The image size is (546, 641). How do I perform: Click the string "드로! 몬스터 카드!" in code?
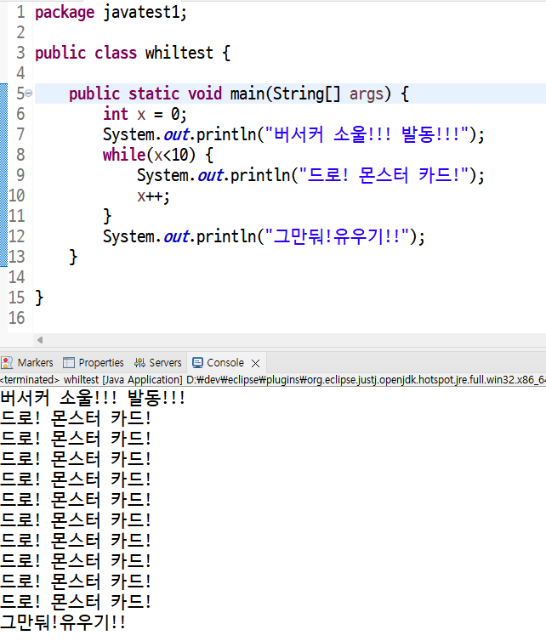[x=384, y=175]
